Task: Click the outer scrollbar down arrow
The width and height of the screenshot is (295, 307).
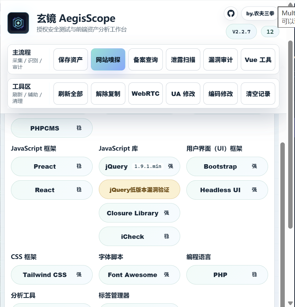Action: [x=290, y=303]
